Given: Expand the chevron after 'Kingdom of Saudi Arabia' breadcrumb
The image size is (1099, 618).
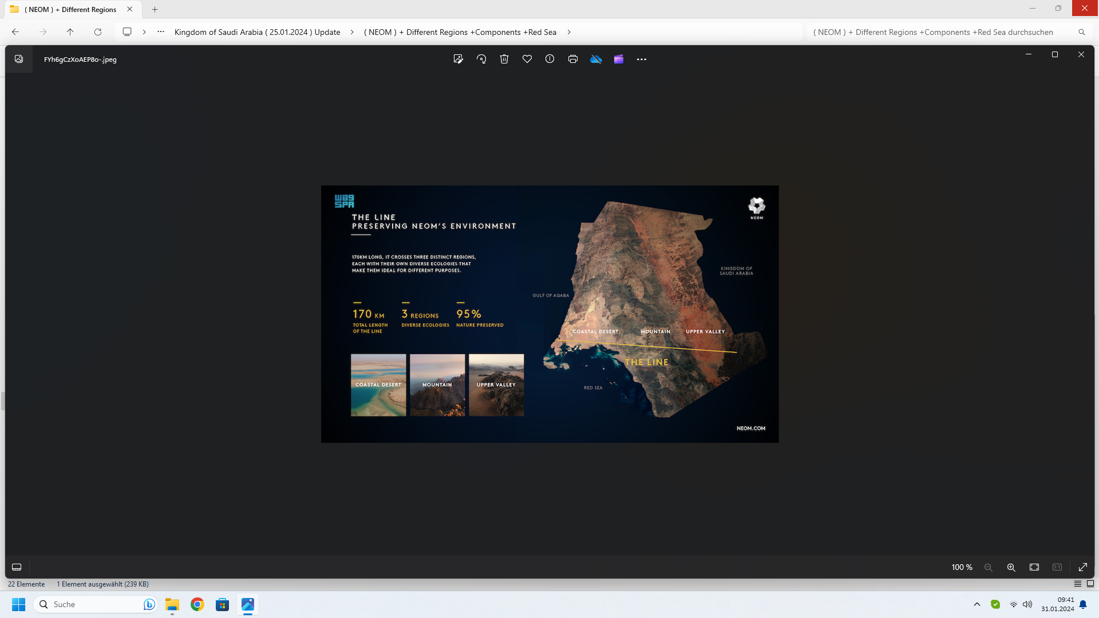Looking at the screenshot, I should coord(352,32).
